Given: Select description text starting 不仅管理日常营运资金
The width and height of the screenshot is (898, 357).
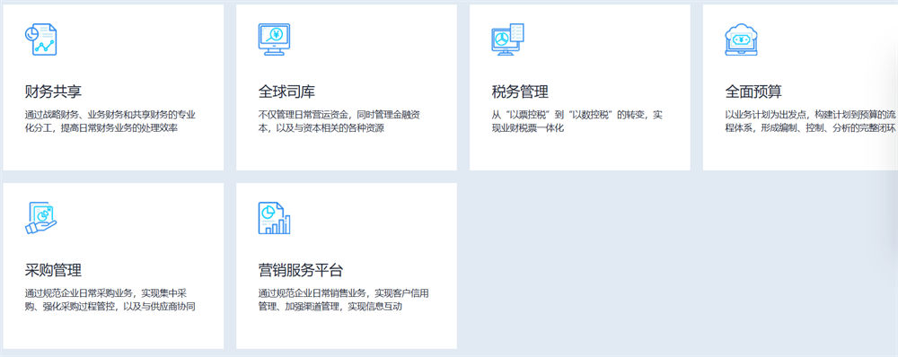Looking at the screenshot, I should click(339, 121).
